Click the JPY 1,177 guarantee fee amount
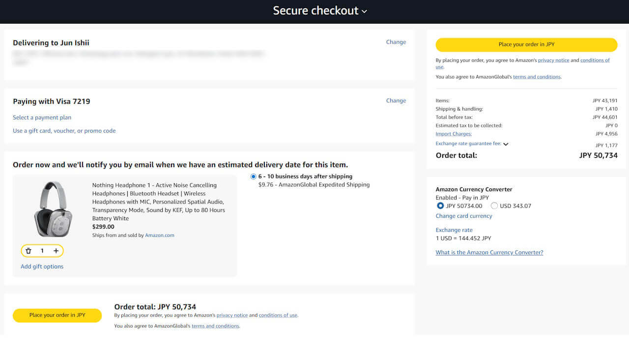This screenshot has height=354, width=629. (x=606, y=146)
